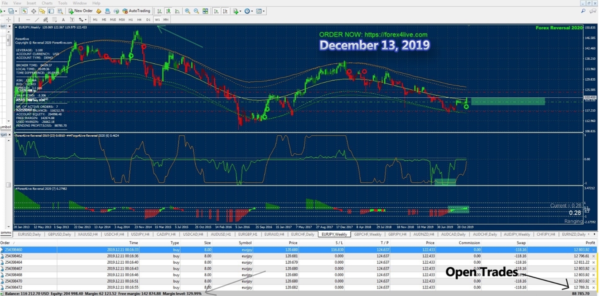The width and height of the screenshot is (600, 296).
Task: Zoom in on the chart
Action: point(187,10)
